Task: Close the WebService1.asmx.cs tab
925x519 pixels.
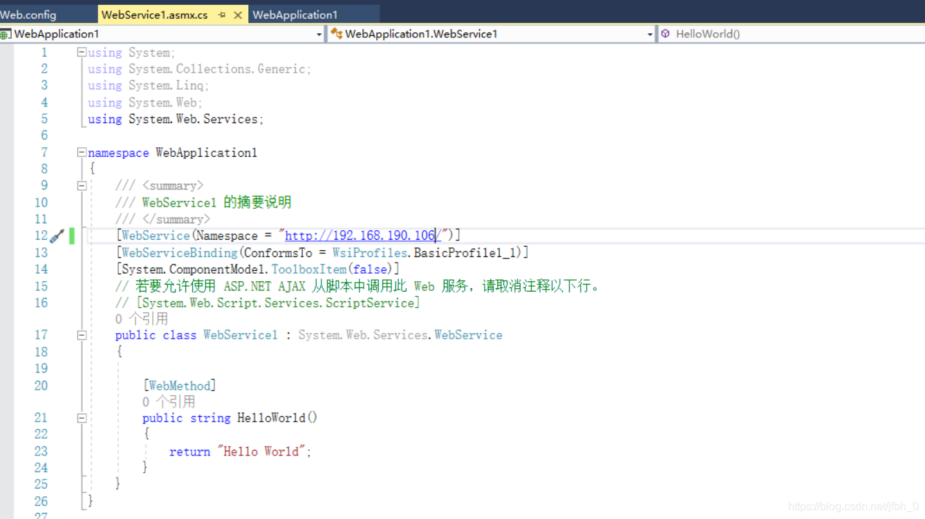Action: click(238, 15)
